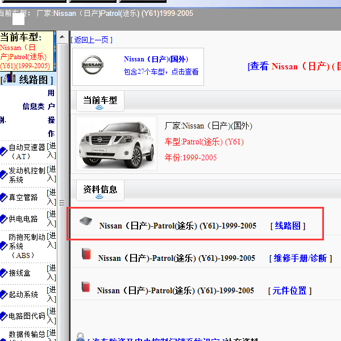Image resolution: width=341 pixels, height=341 pixels.
Task: Click 包含27个车型，点击查看 link
Action: coord(161,72)
